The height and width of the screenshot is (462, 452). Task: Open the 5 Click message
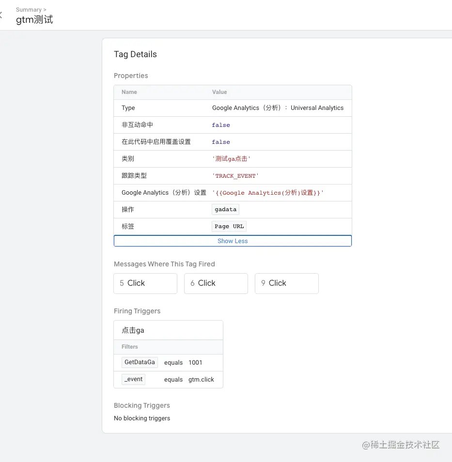[145, 283]
